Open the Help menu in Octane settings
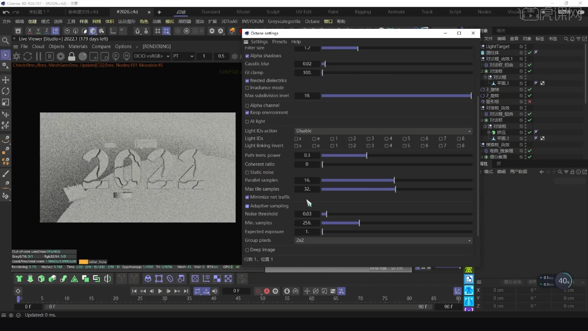The image size is (588, 331). click(296, 42)
